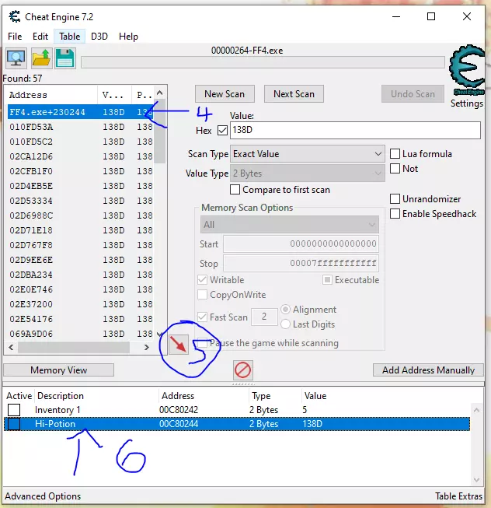Image resolution: width=491 pixels, height=508 pixels.
Task: Click the Address column header in found list
Action: [x=52, y=95]
